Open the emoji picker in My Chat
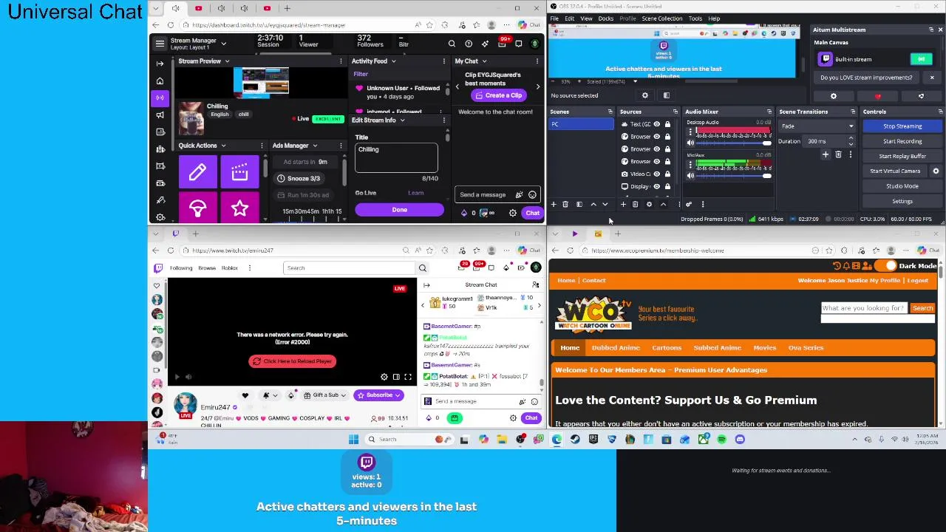This screenshot has width=946, height=532. (532, 195)
